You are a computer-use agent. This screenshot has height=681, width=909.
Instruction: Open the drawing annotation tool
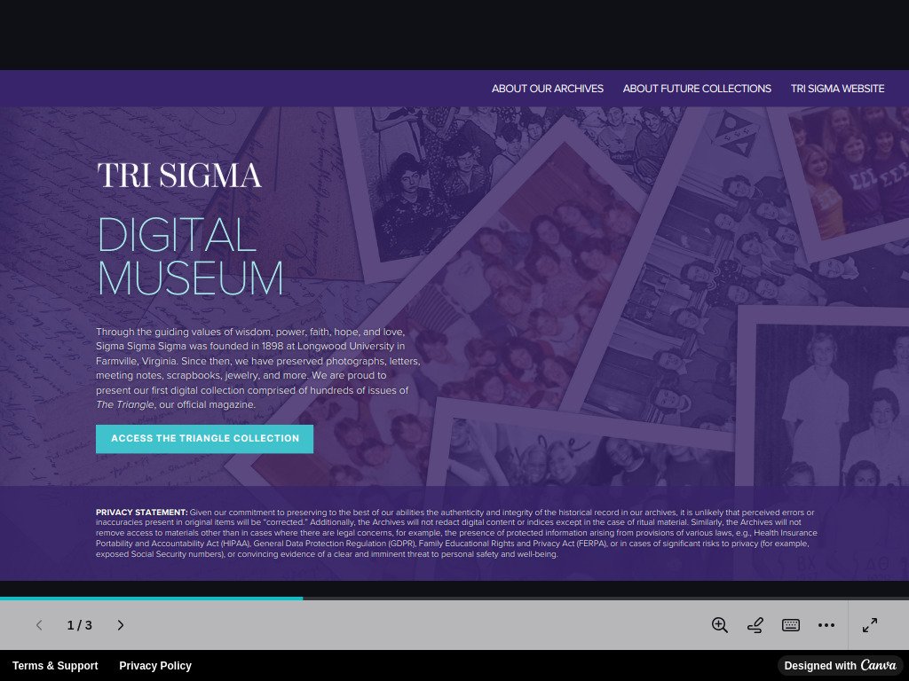755,625
